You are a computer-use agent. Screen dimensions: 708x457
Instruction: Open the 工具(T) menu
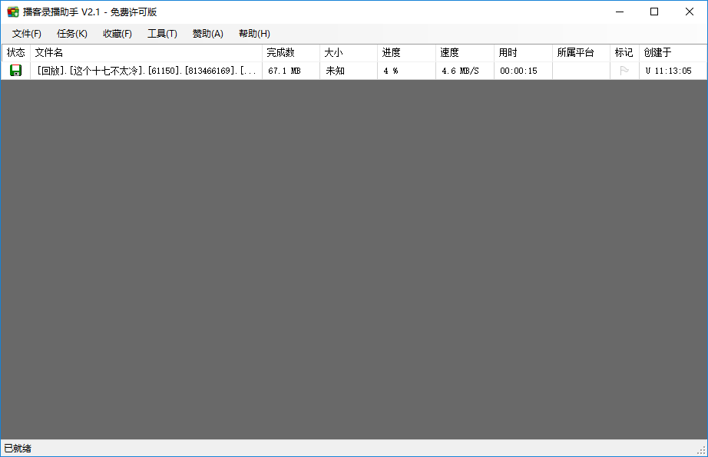[x=162, y=34]
